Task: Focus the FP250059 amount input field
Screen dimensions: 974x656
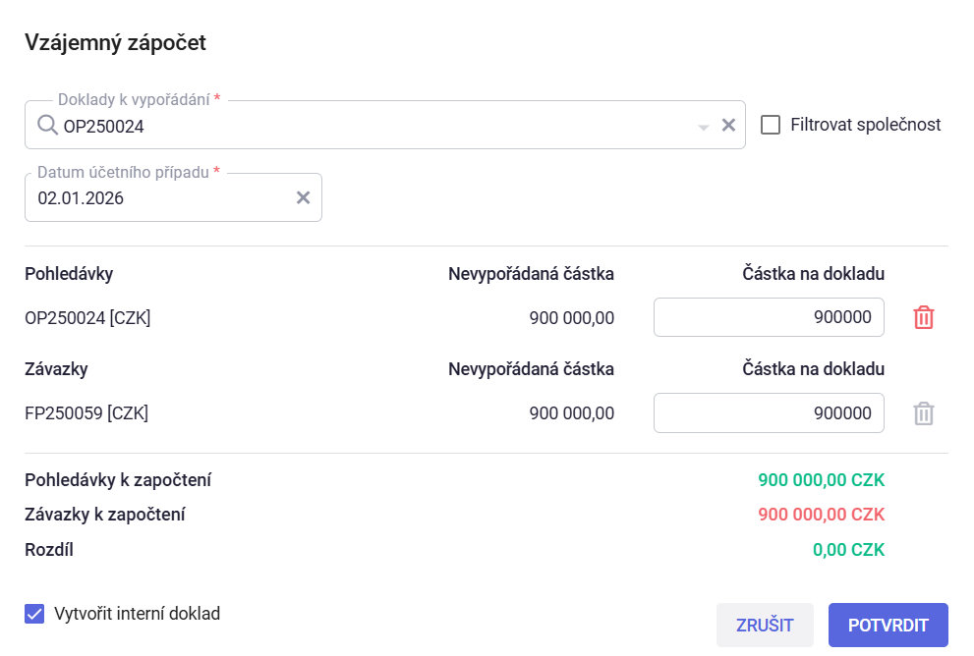Action: pos(768,413)
